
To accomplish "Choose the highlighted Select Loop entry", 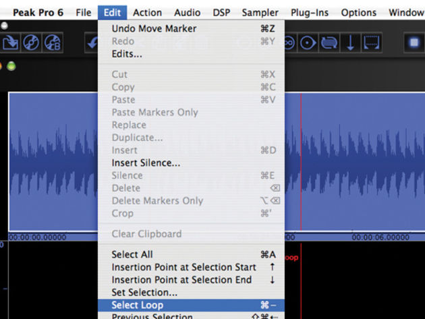I will (x=191, y=306).
